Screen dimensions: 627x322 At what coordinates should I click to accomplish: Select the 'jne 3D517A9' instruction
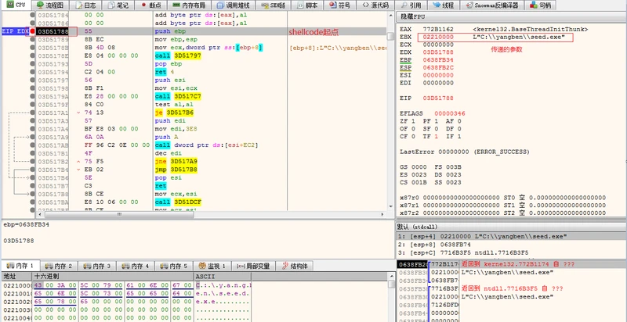pyautogui.click(x=176, y=162)
